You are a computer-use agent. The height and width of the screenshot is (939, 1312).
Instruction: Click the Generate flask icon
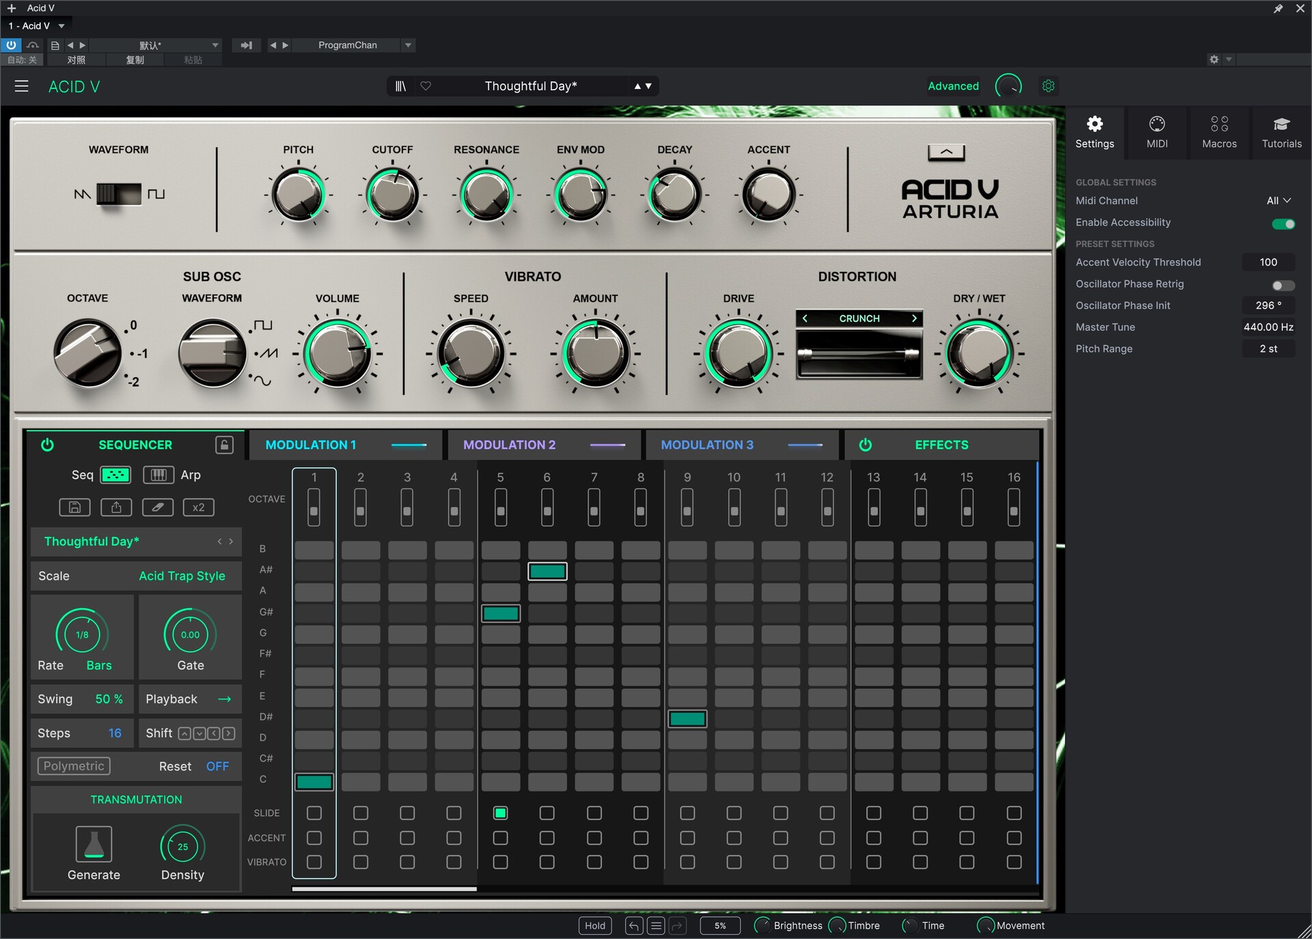click(94, 844)
